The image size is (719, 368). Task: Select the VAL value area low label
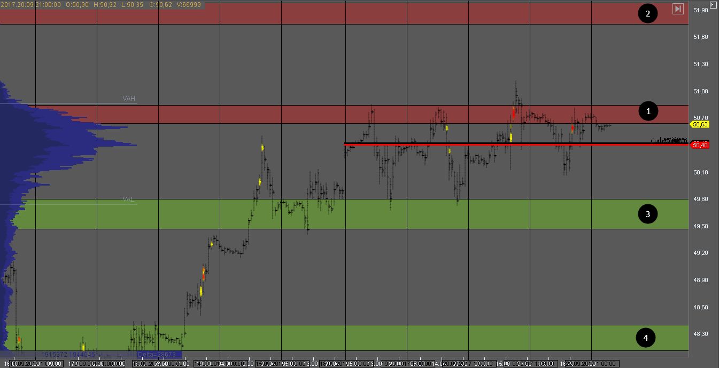[x=128, y=199]
